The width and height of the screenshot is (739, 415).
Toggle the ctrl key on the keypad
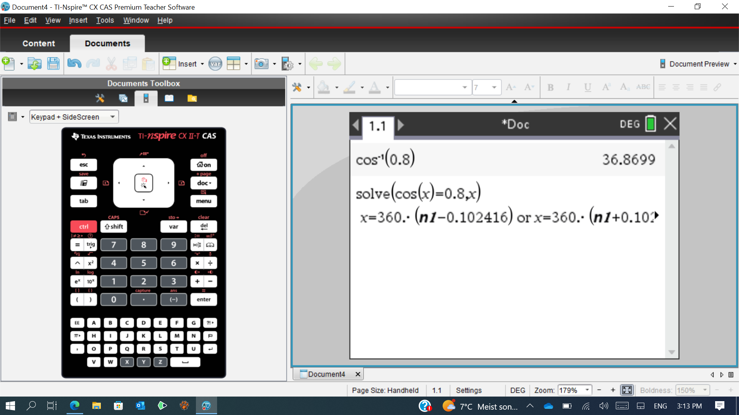84,226
